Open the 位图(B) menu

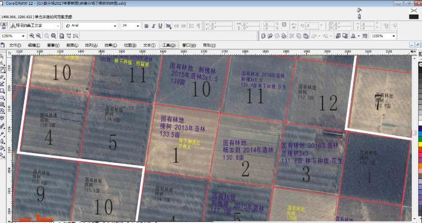[130, 45]
